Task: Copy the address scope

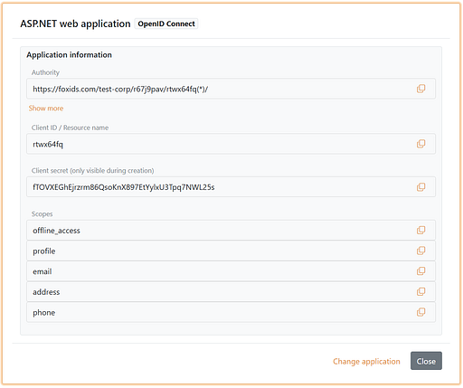Action: tap(420, 292)
